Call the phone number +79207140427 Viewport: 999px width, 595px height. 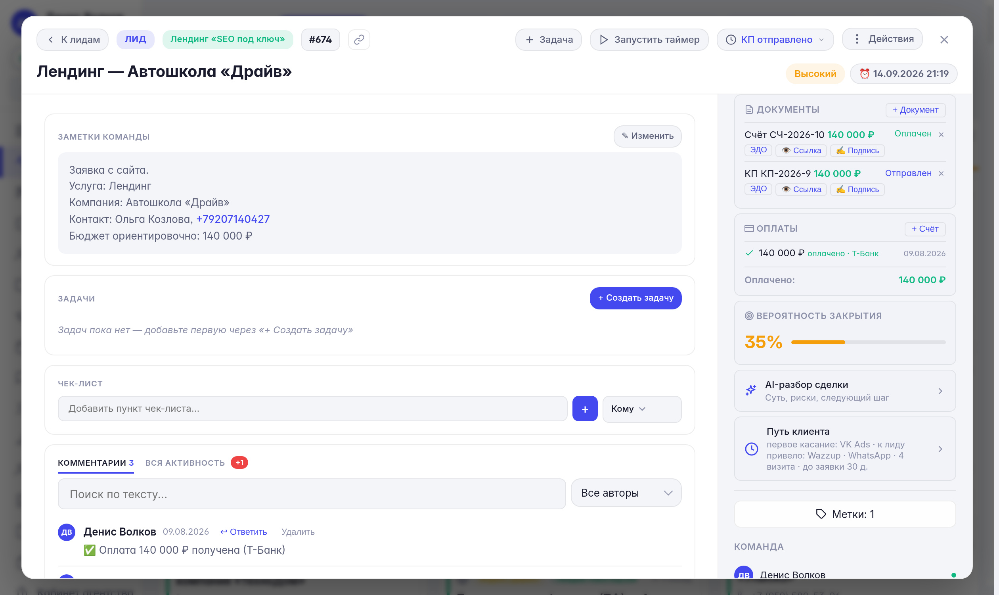tap(233, 219)
